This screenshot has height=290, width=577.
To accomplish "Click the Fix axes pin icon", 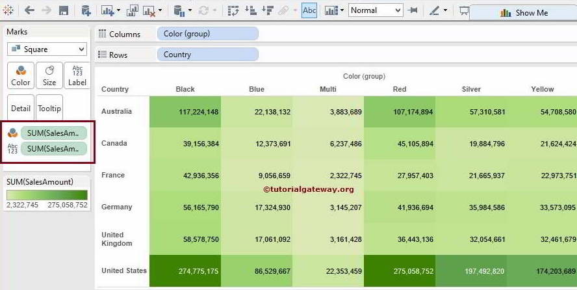I will [413, 10].
